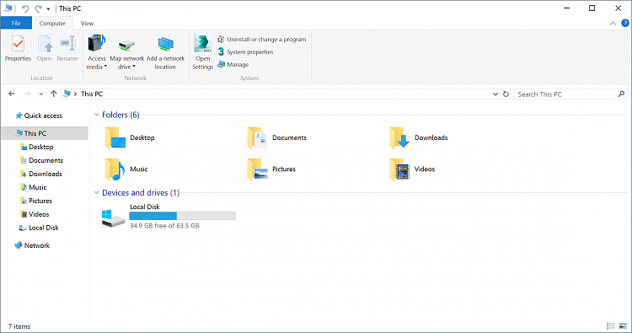Click the title bar system icon
This screenshot has width=632, height=333.
coord(8,8)
